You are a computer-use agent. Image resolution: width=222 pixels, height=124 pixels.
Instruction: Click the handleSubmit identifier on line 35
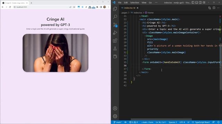coord(172,62)
